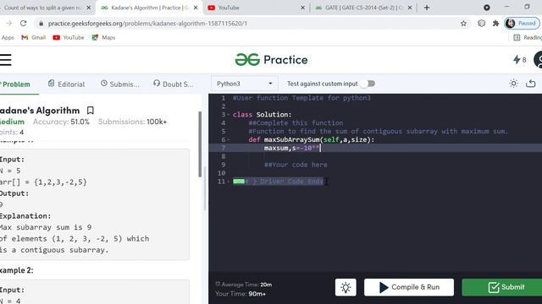Screen dimensions: 542x304
Task: Open the Gmail bookmark
Action: 34,37
